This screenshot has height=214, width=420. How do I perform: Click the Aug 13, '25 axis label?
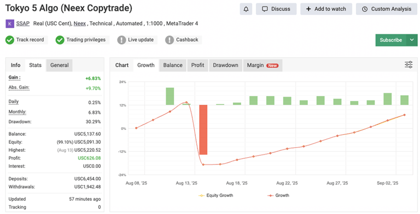[186, 183]
